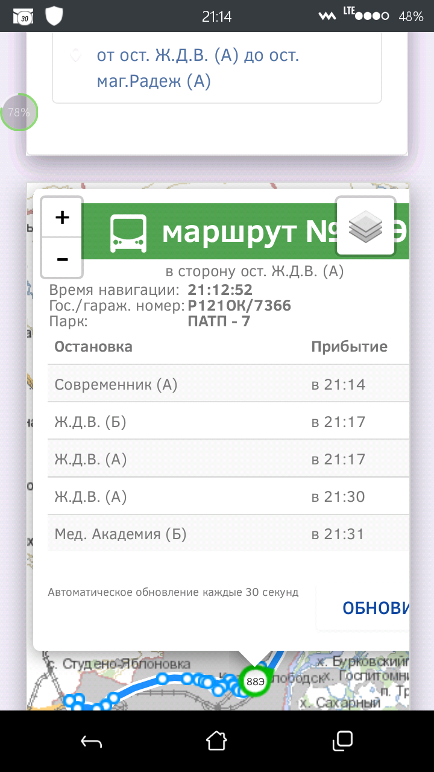Zoom out the map with minus button
This screenshot has width=434, height=772.
click(62, 258)
